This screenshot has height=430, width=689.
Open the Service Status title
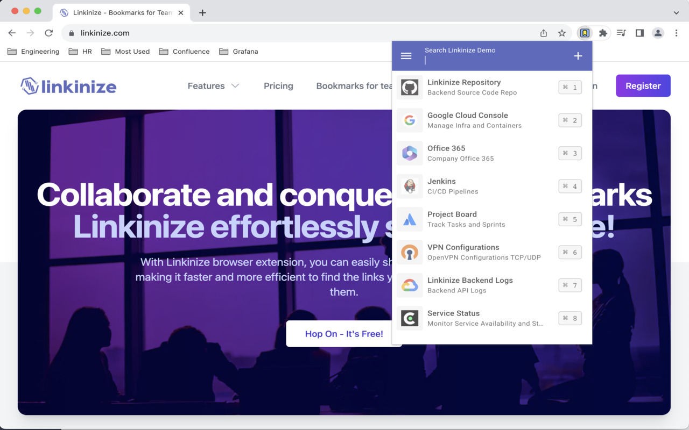click(453, 313)
